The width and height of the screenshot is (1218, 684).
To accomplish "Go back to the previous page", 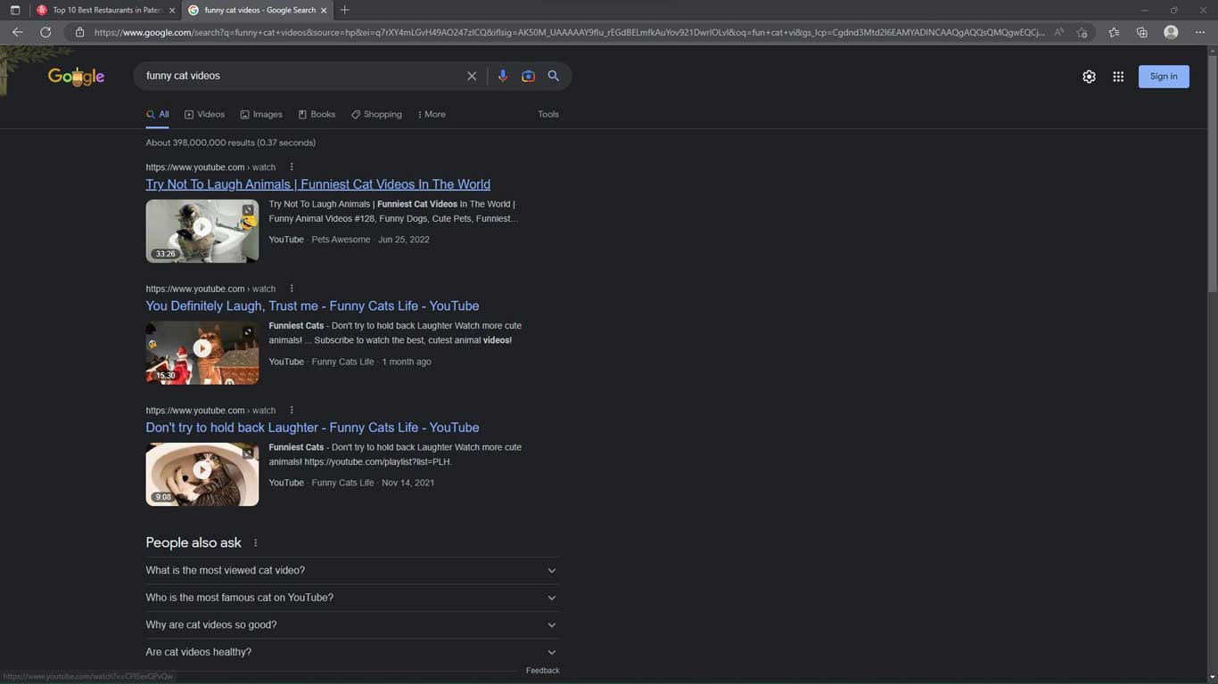I will [x=17, y=32].
